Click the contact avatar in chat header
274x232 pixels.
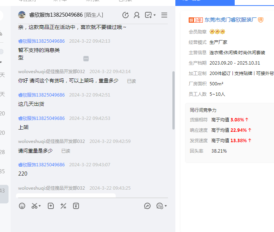click(22, 15)
